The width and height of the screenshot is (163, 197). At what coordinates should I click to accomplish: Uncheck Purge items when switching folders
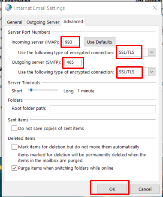(14, 168)
